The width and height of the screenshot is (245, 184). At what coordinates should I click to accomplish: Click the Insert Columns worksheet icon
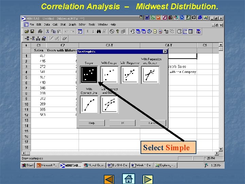click(38, 38)
